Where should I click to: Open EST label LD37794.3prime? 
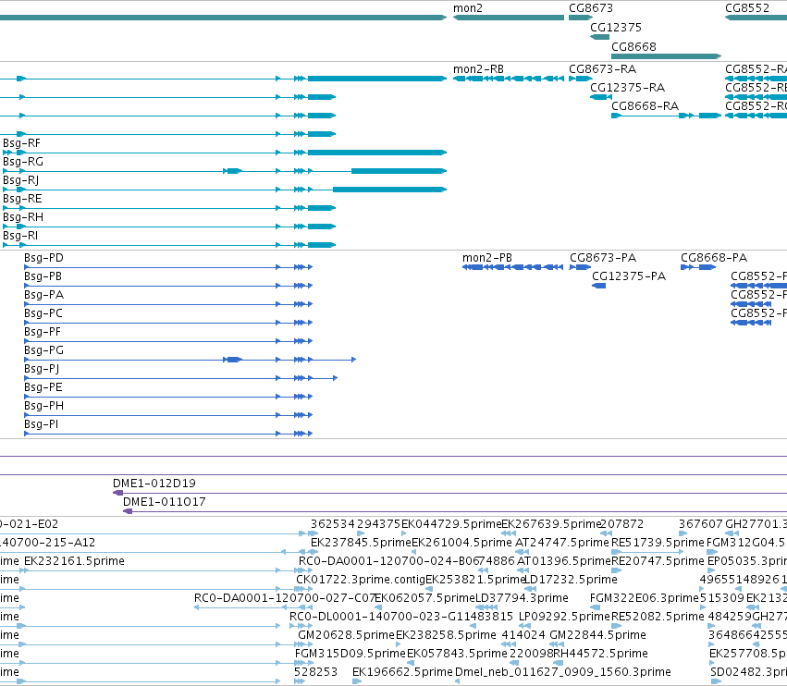tap(522, 598)
